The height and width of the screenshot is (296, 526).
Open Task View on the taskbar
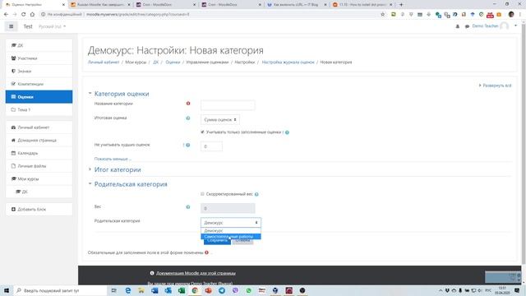pos(114,290)
